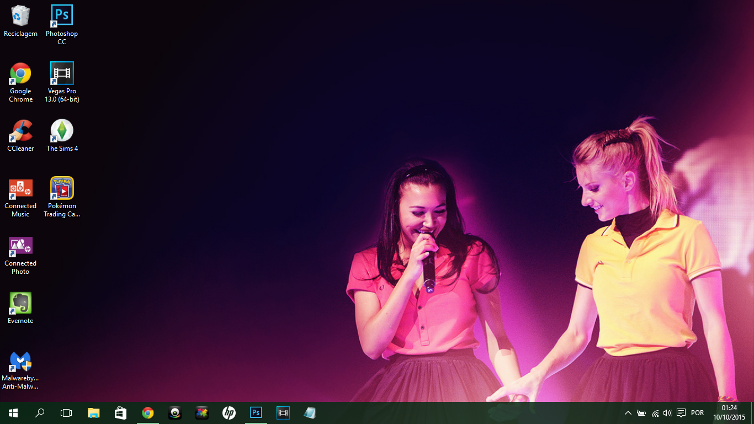Open the volume control in system tray
The image size is (754, 424).
coord(667,413)
